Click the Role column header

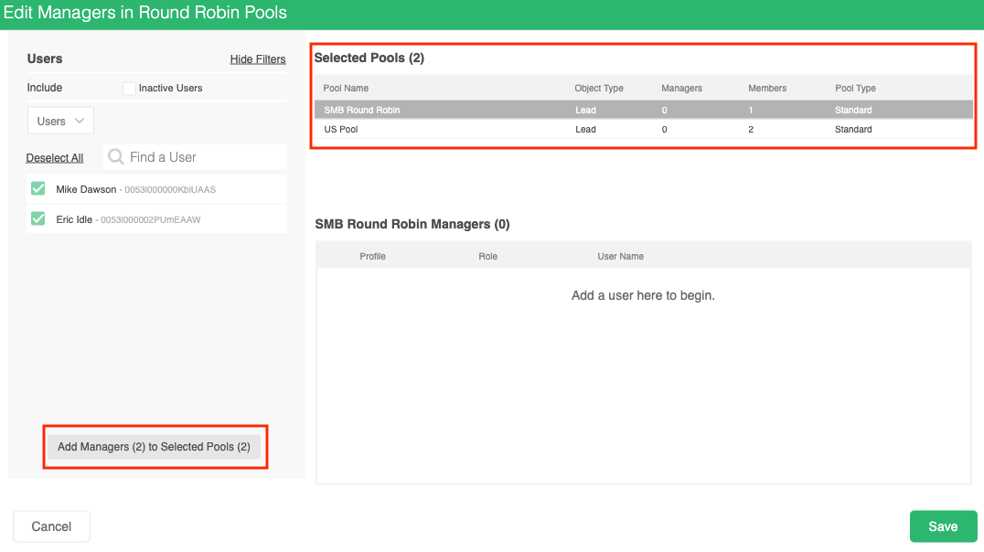pos(487,257)
